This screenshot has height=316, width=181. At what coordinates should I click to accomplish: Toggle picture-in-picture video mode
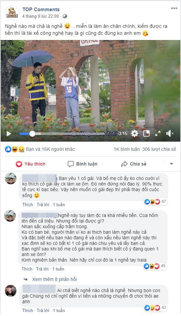146,133
